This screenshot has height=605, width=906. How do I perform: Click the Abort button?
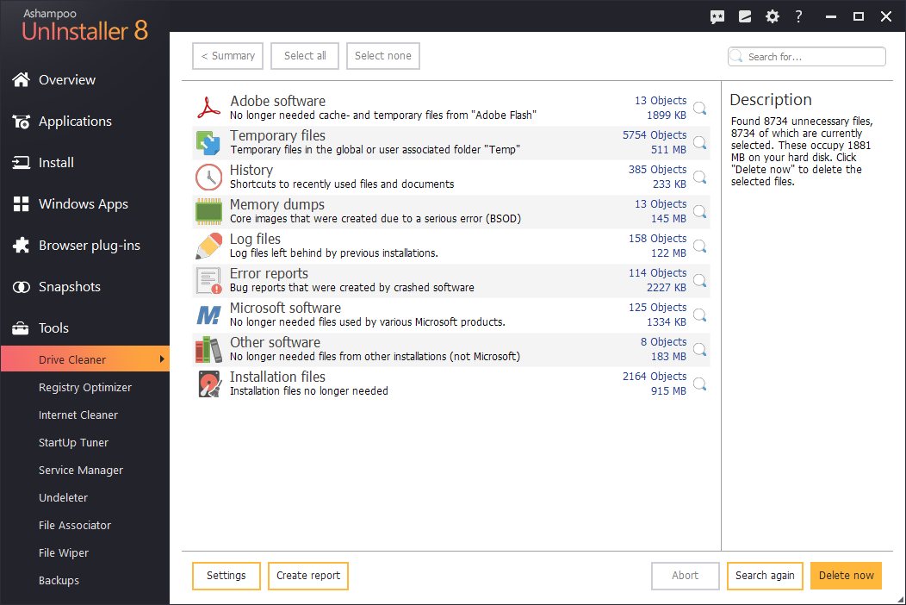[685, 576]
